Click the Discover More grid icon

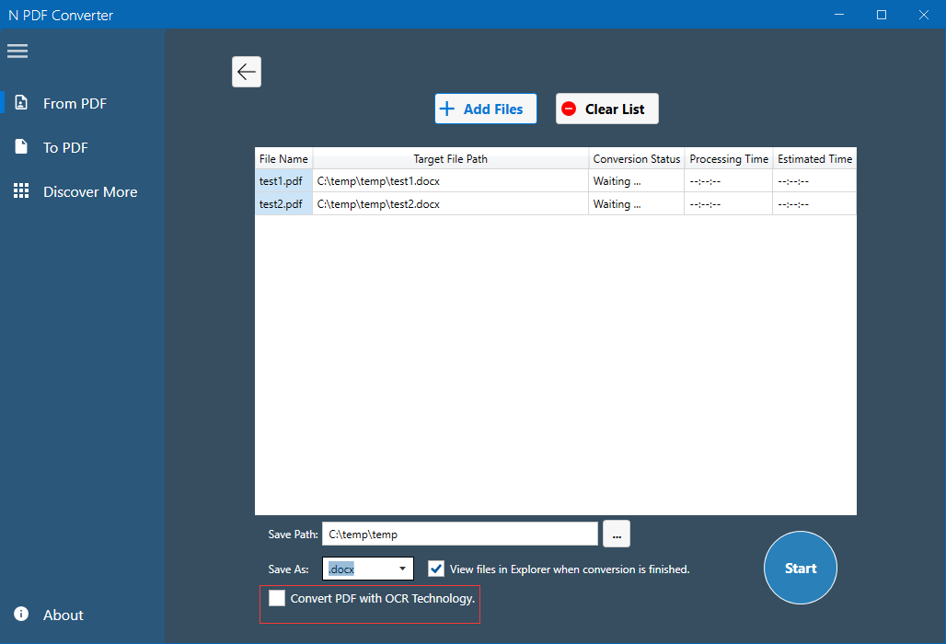[21, 191]
